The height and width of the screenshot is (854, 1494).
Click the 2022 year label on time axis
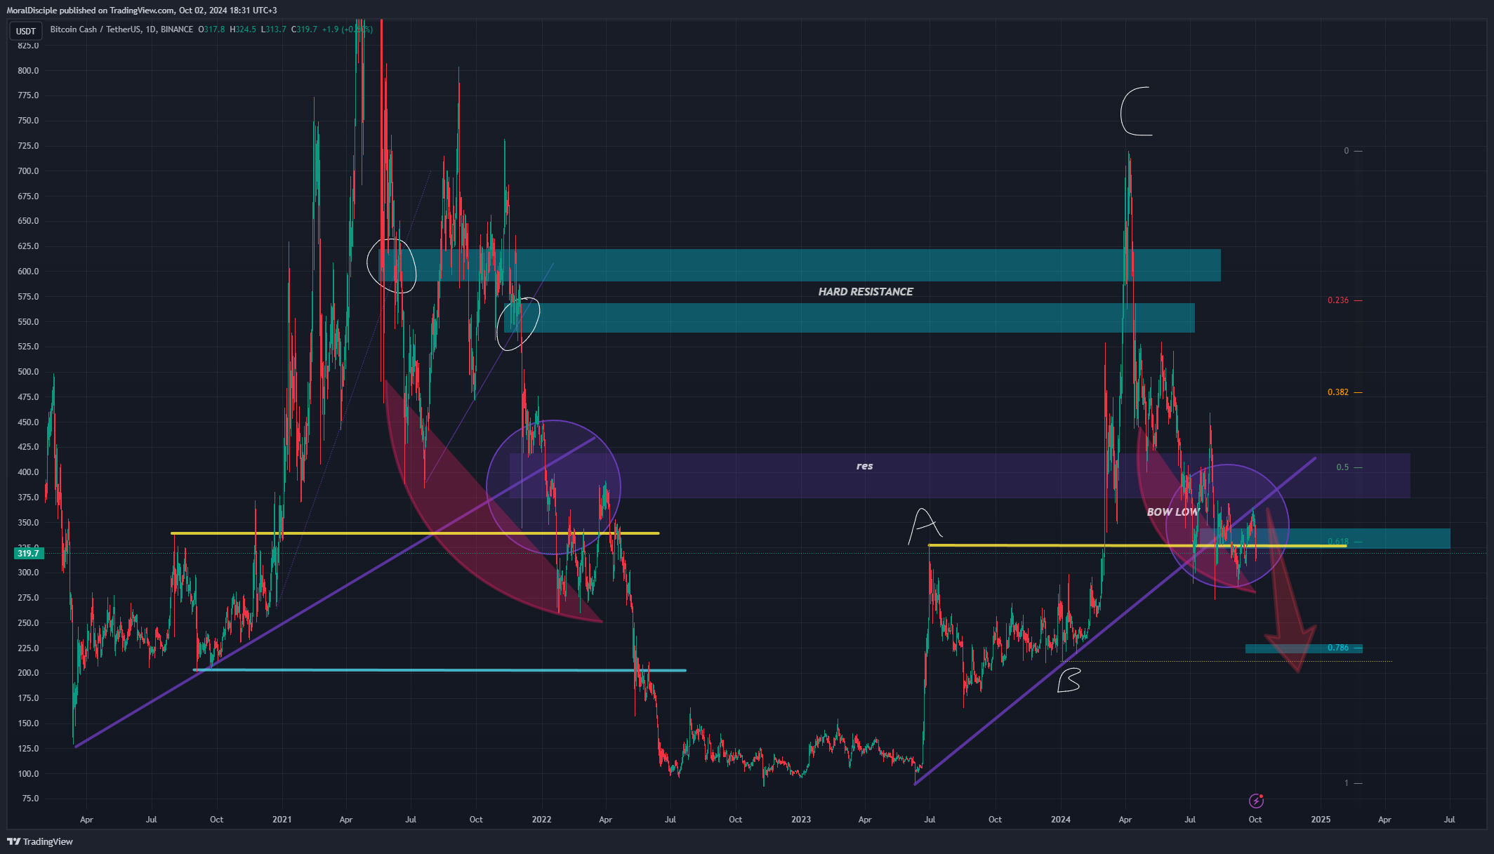pyautogui.click(x=541, y=820)
